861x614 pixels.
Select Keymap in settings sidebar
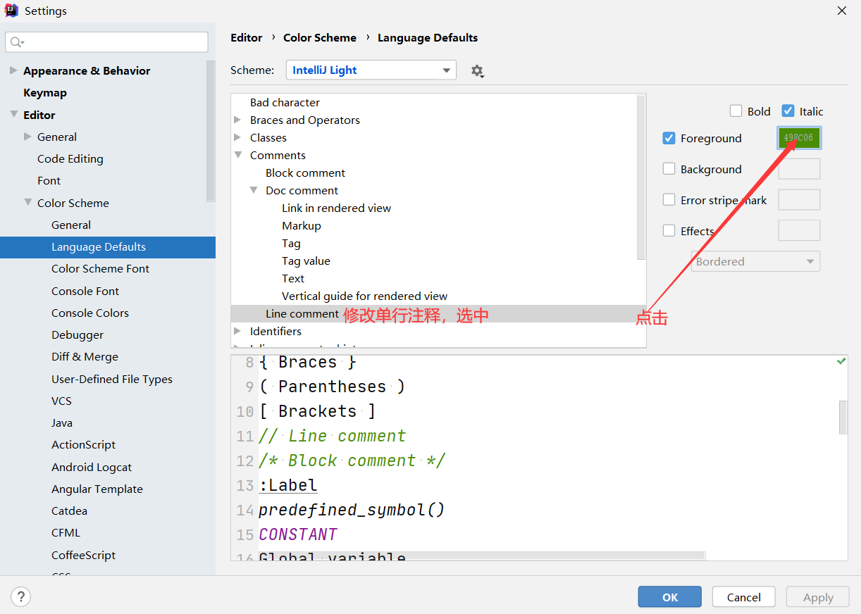point(45,93)
